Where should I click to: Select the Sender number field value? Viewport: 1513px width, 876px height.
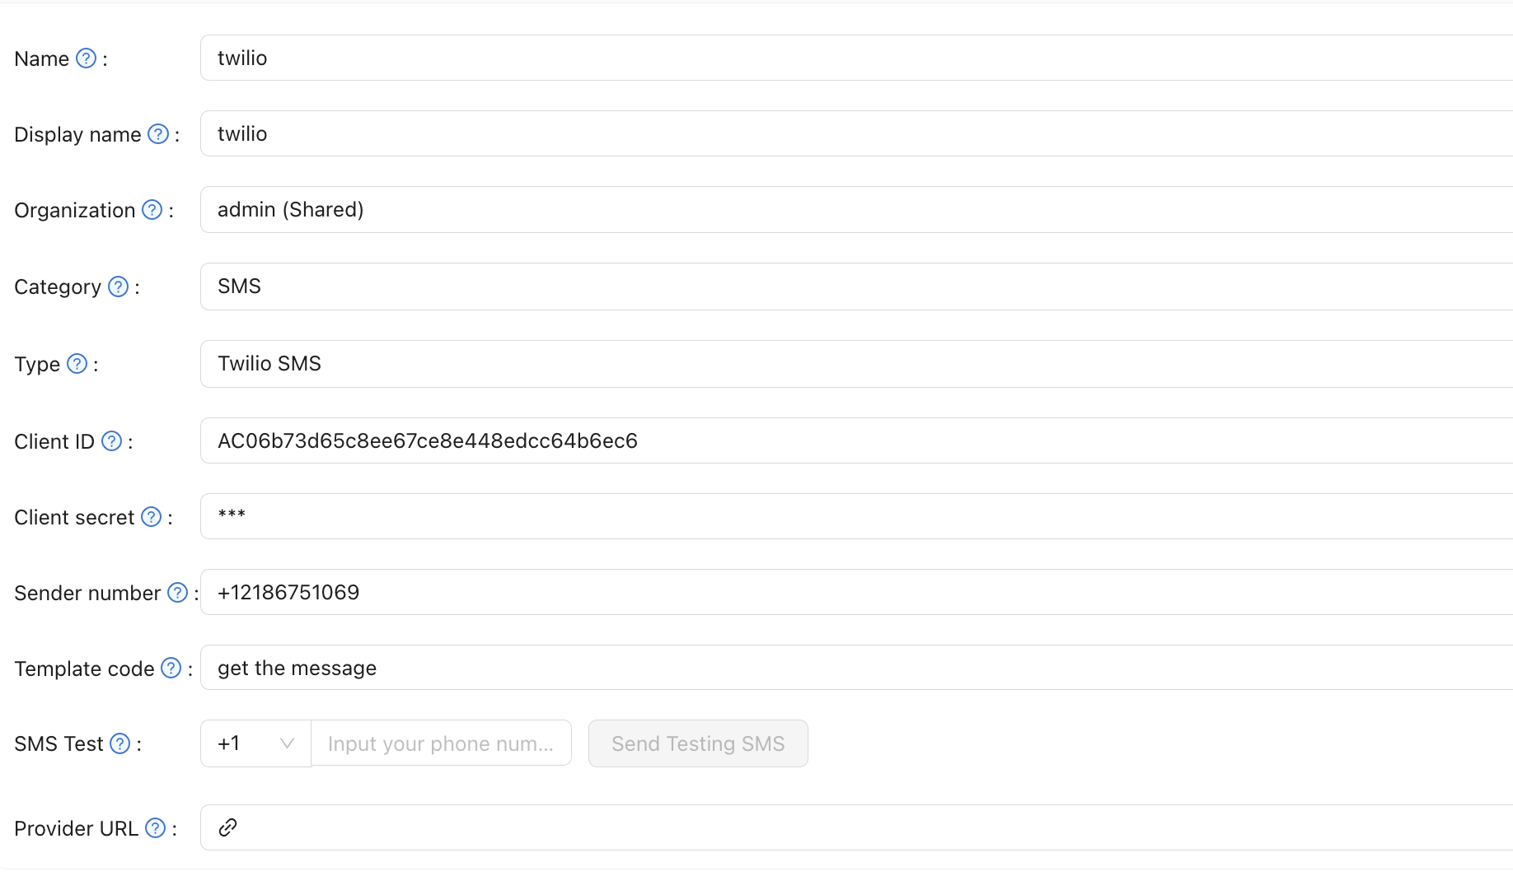click(577, 592)
